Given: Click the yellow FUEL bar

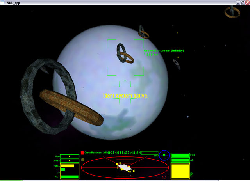Looking at the screenshot, I should [67, 166].
